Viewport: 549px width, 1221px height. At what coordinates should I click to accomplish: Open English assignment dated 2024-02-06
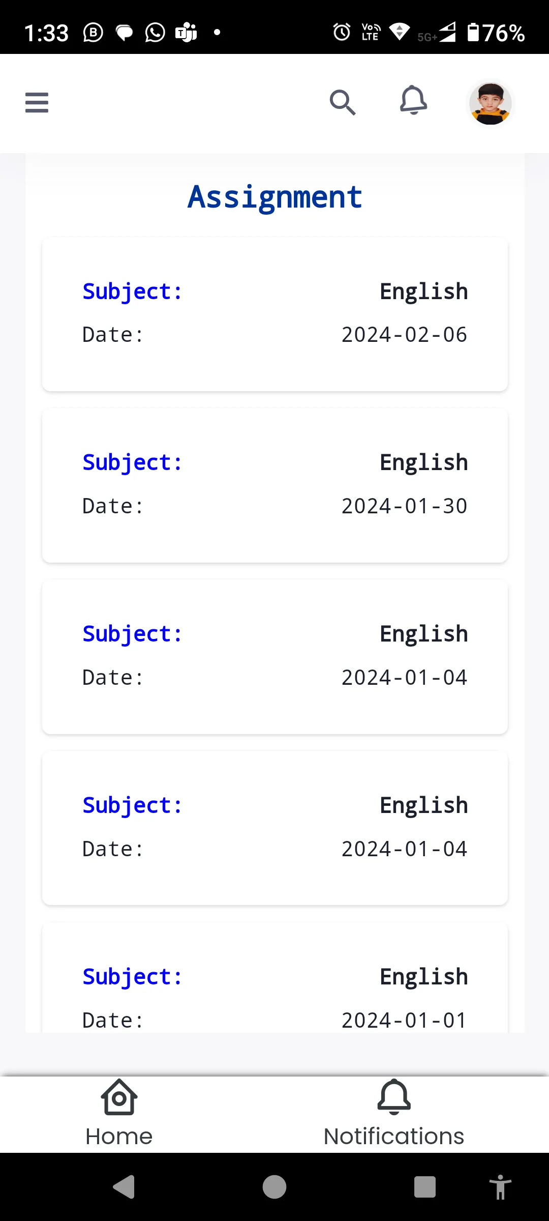(274, 314)
